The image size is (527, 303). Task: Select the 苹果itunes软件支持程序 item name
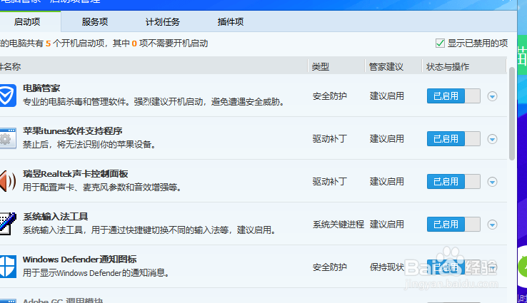coord(73,131)
